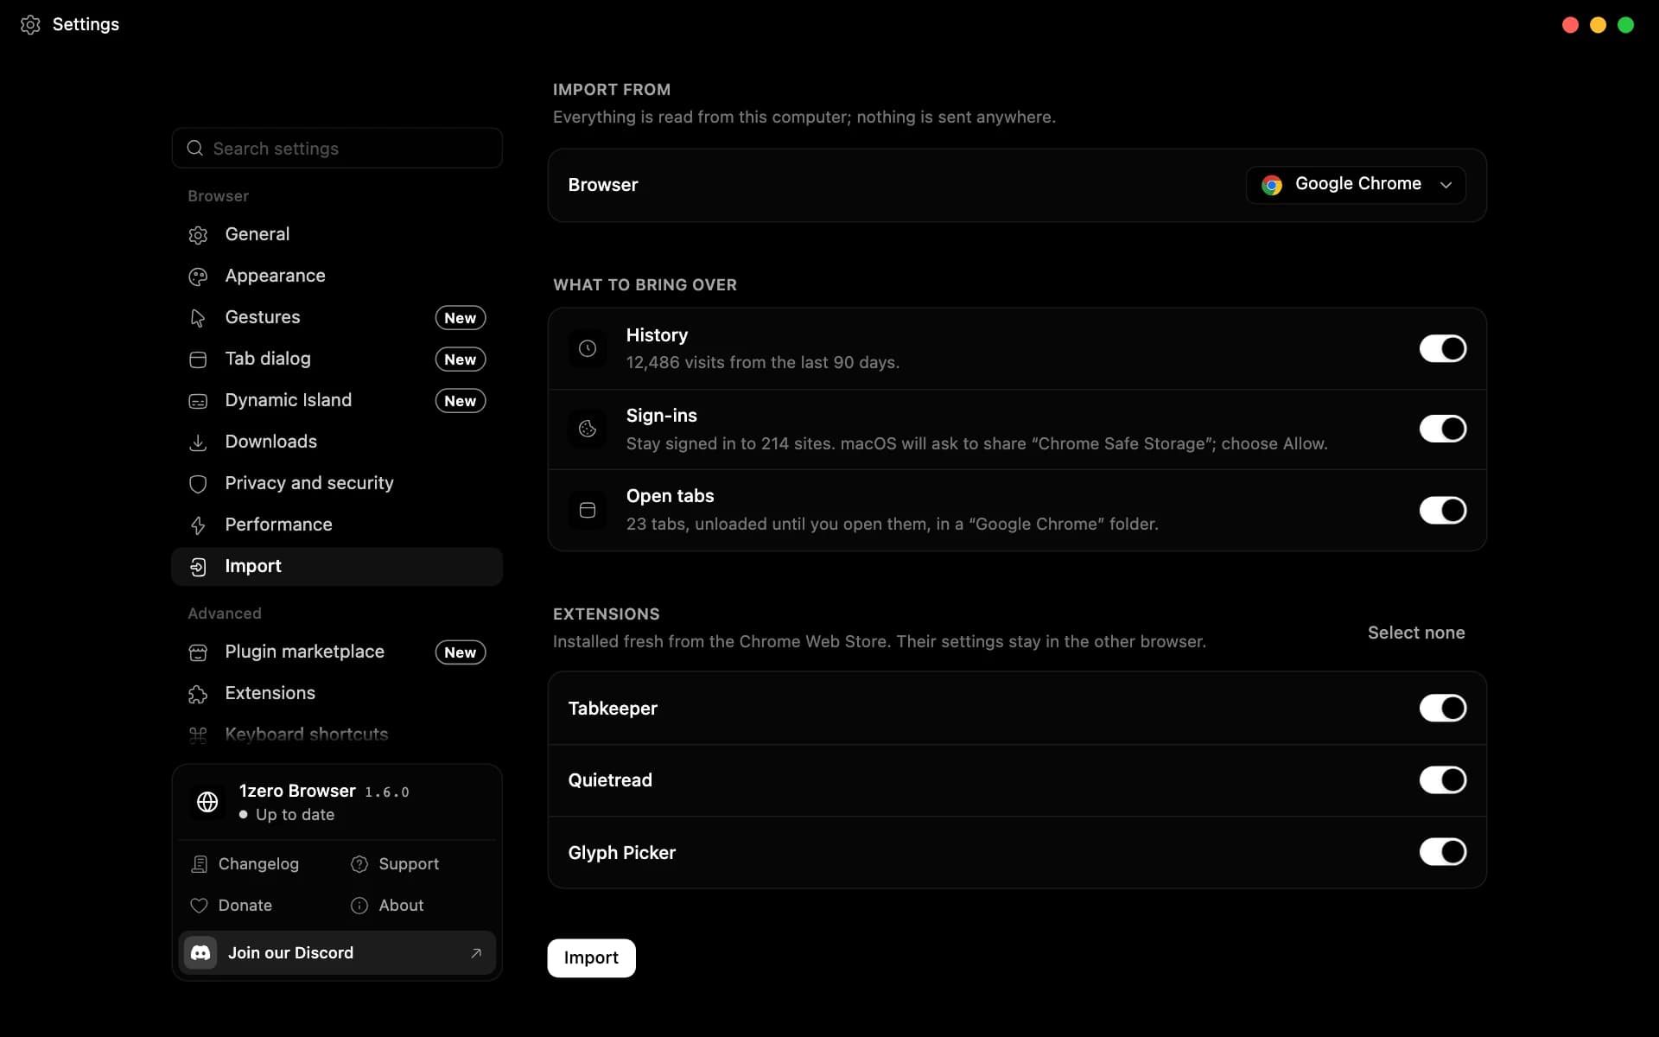Click the Dynamic Island icon
This screenshot has width=1659, height=1037.
point(198,401)
